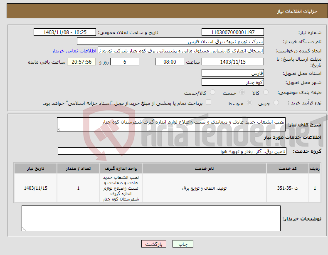This screenshot has width=328, height=255.
Task: Click the تعداد / مقدار column header
Action: [x=78, y=168]
